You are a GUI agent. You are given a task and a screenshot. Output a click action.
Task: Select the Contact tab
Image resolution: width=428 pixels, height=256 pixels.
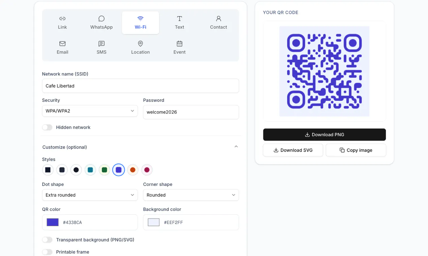point(218,23)
